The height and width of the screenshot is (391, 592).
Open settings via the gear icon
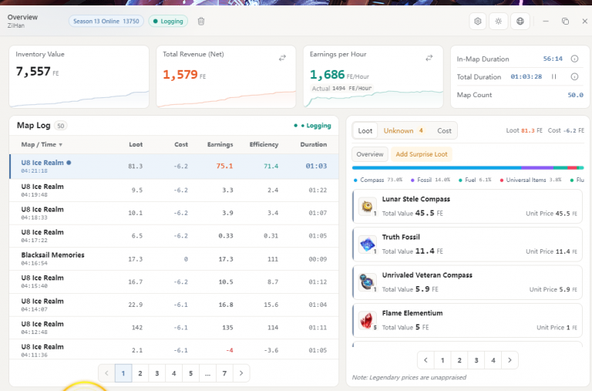tap(478, 21)
